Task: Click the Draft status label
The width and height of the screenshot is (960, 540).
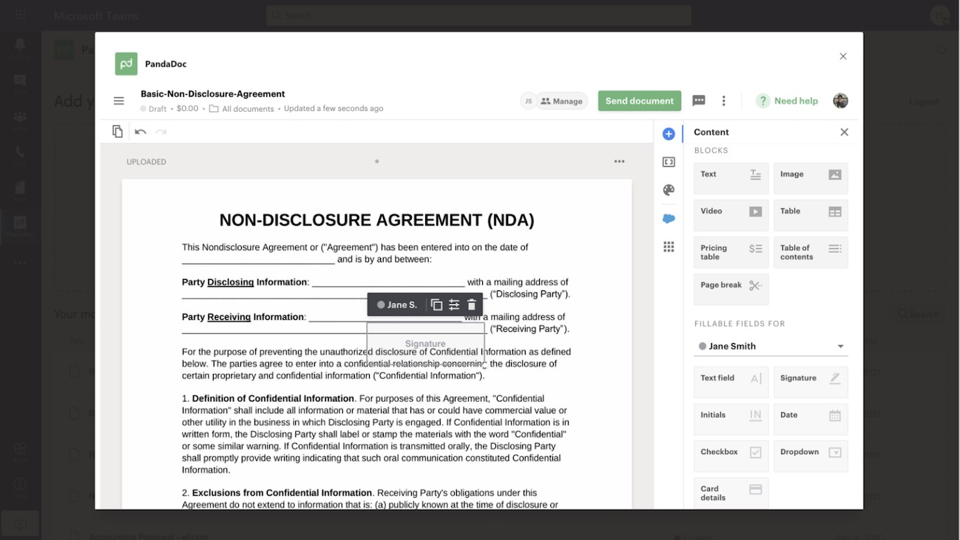Action: point(153,109)
